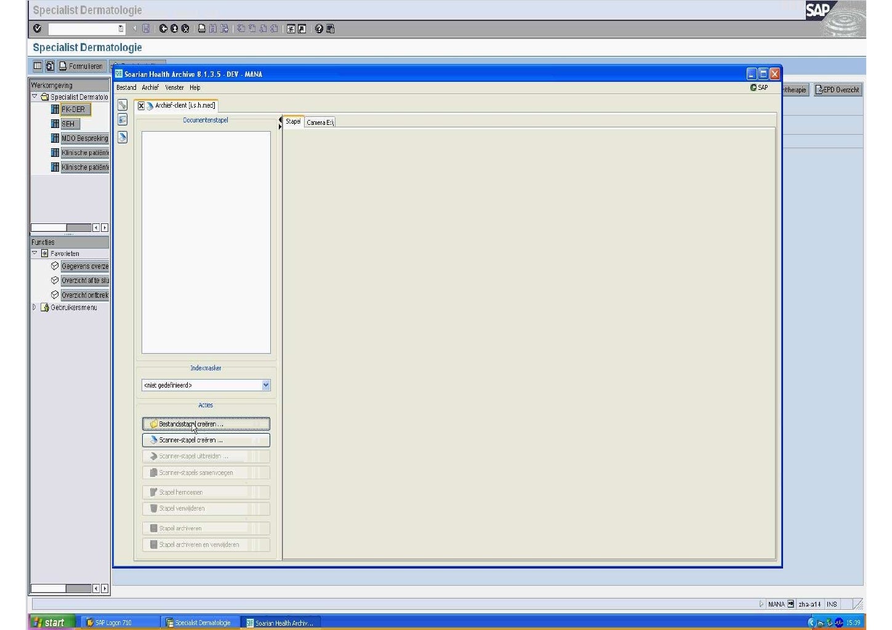Open the Help menu in Soarian
This screenshot has width=892, height=630.
coord(195,87)
